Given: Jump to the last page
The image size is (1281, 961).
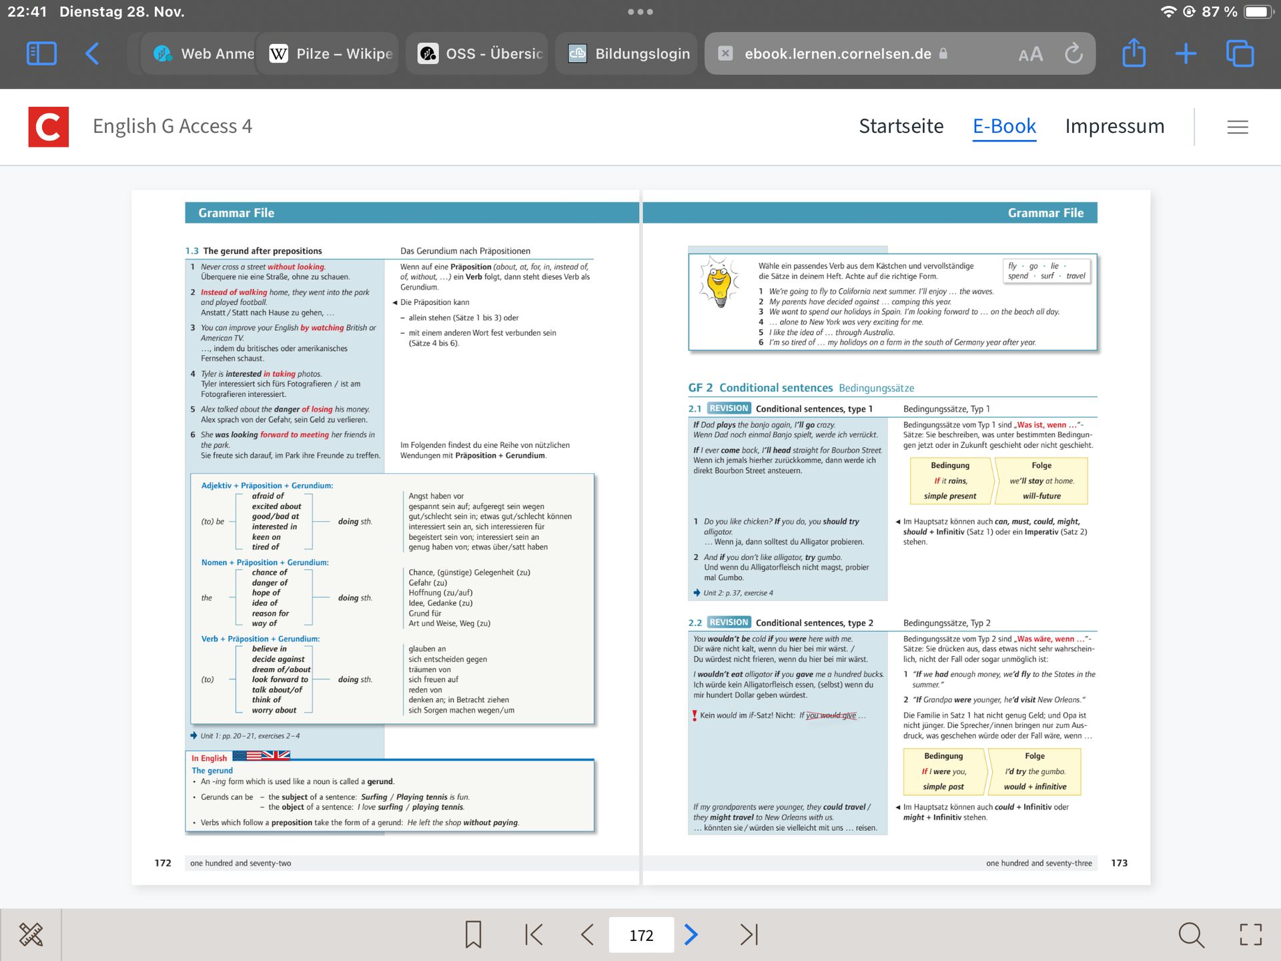Looking at the screenshot, I should click(749, 934).
